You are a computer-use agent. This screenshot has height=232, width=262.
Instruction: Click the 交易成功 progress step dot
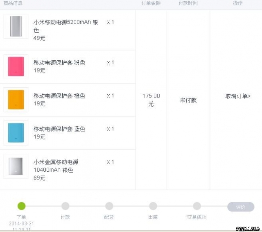(197, 206)
